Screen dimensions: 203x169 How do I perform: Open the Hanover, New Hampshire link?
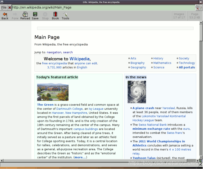[x=69, y=113]
